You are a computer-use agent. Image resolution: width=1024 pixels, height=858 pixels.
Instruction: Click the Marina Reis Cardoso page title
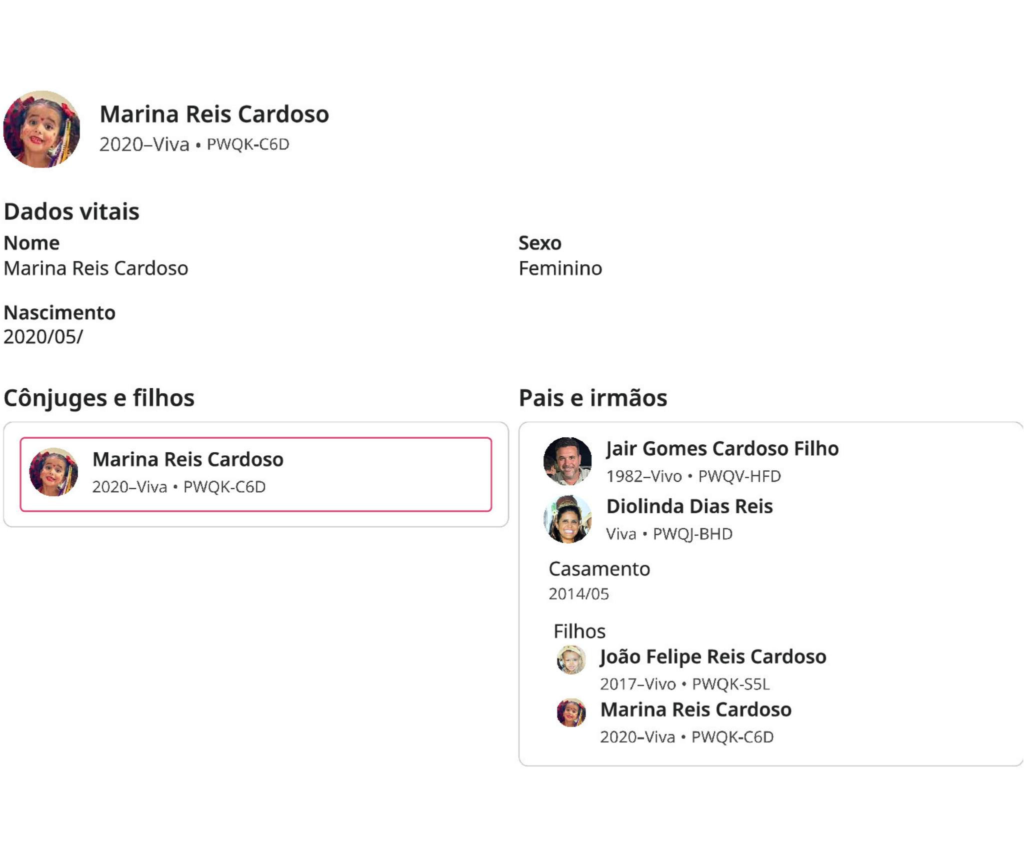point(214,114)
